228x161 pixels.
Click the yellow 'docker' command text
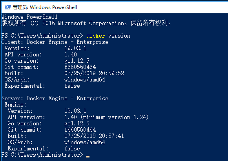(95, 36)
